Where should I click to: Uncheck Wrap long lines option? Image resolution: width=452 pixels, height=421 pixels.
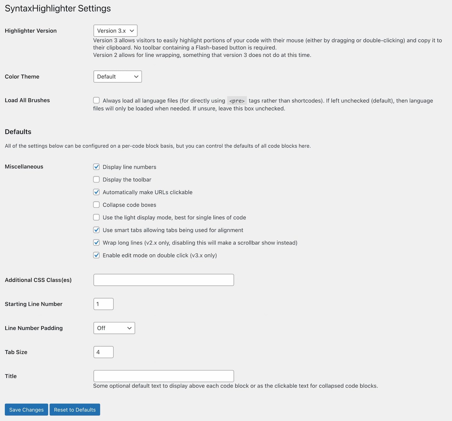tap(96, 242)
